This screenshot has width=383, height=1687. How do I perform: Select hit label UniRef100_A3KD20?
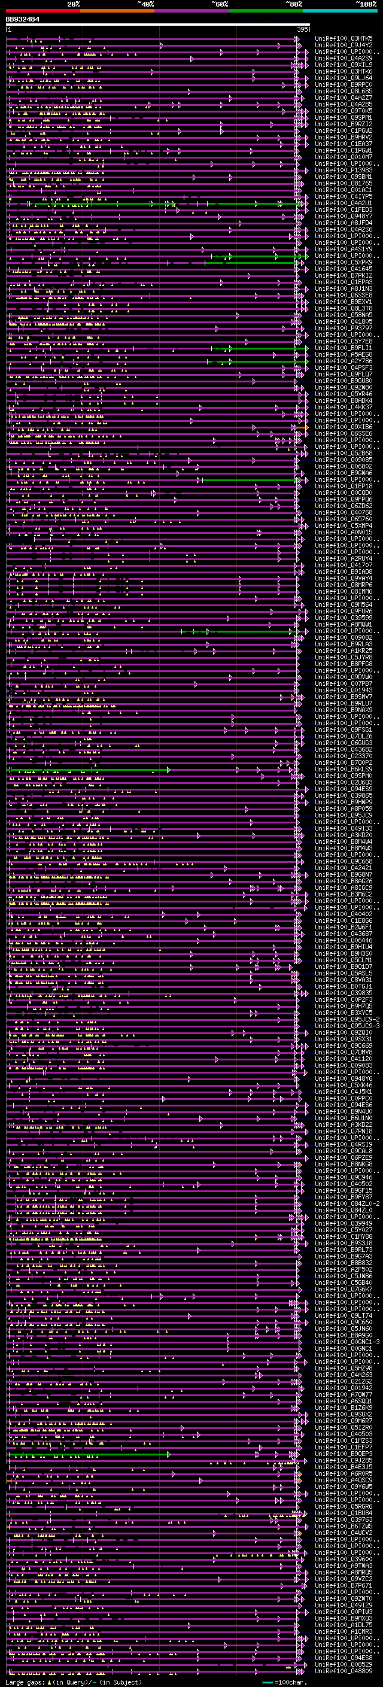344,835
